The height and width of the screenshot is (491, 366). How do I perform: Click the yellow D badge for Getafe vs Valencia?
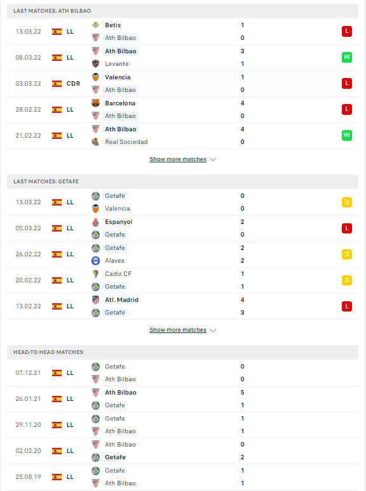click(346, 202)
